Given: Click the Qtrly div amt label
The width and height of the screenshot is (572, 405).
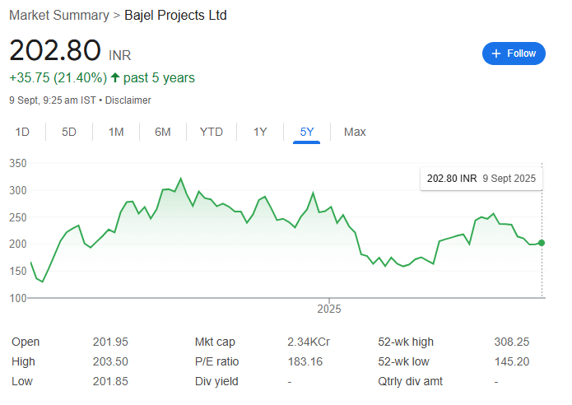Looking at the screenshot, I should pyautogui.click(x=410, y=381).
